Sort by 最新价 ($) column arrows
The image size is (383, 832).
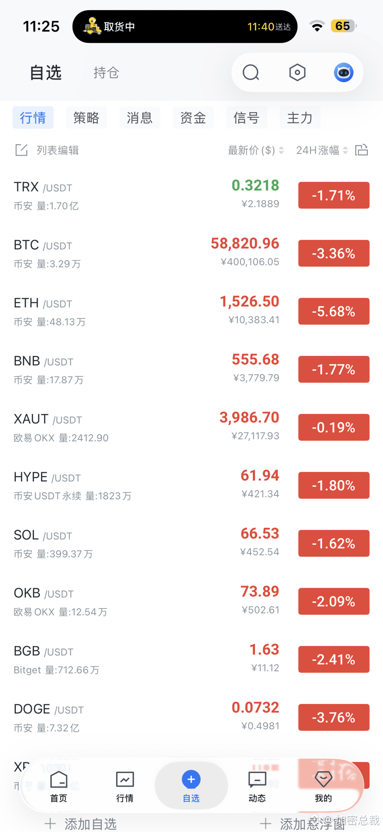281,150
